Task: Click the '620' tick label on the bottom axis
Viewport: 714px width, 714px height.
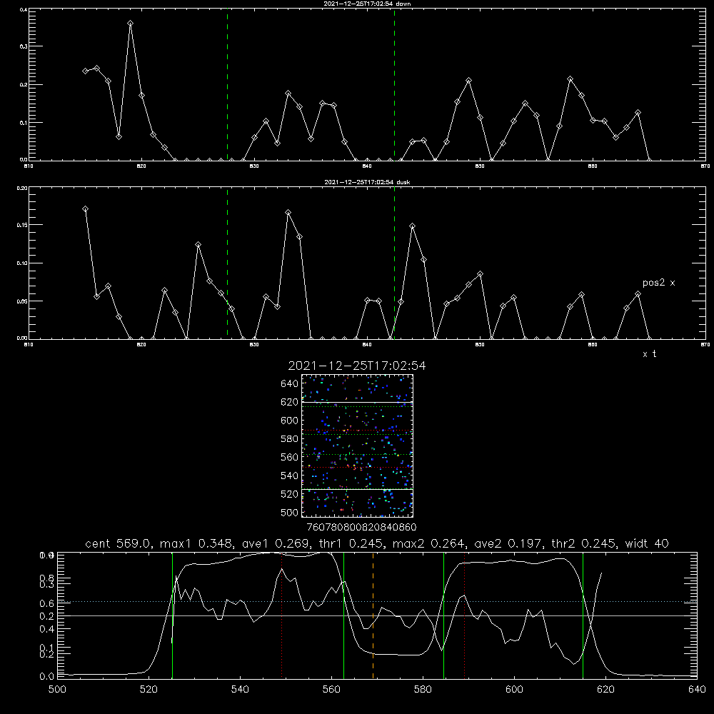Action: pyautogui.click(x=605, y=690)
